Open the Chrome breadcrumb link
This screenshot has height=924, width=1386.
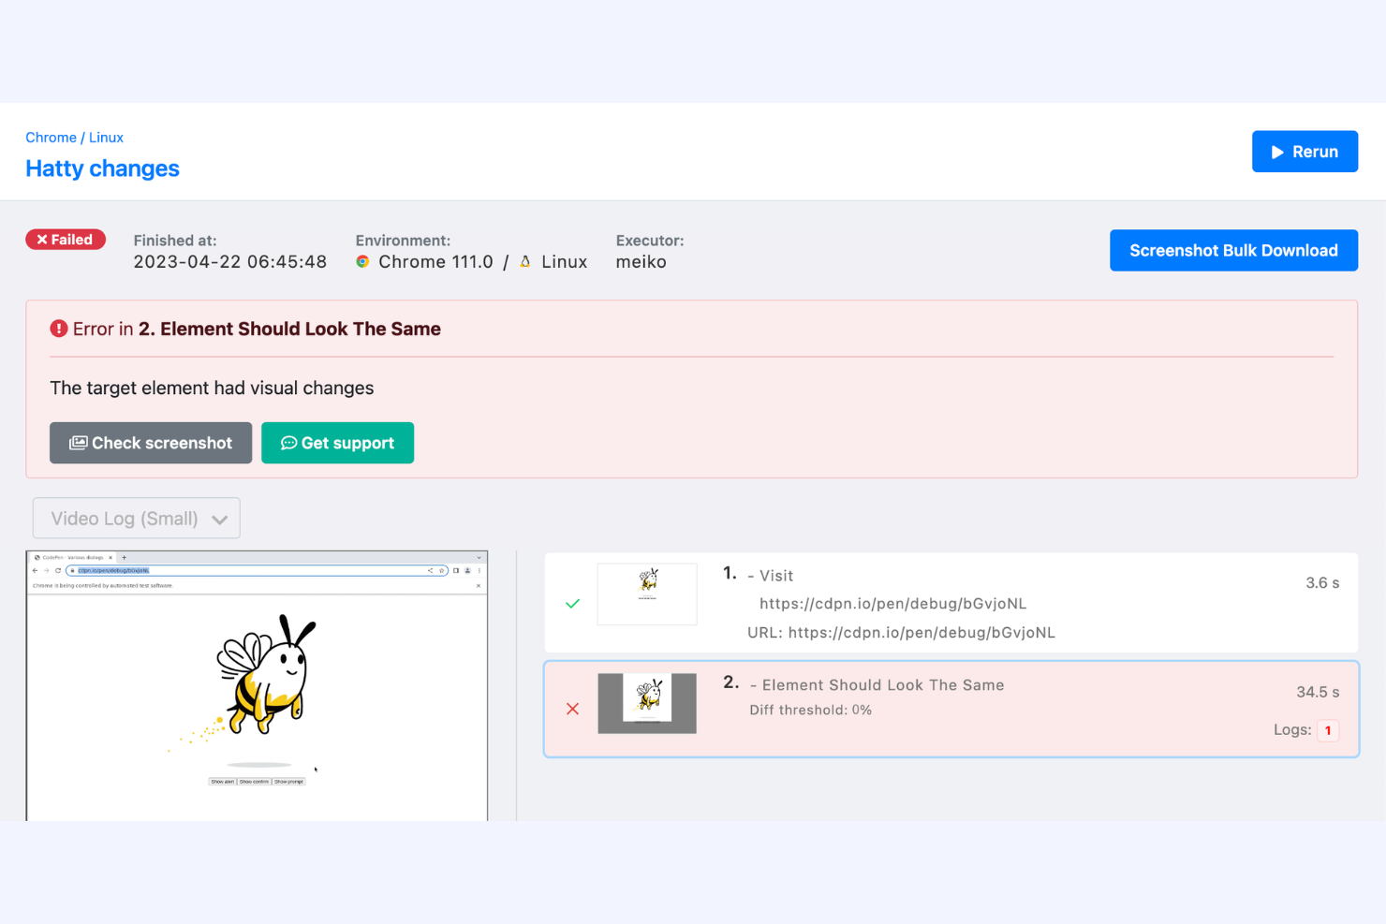(51, 137)
